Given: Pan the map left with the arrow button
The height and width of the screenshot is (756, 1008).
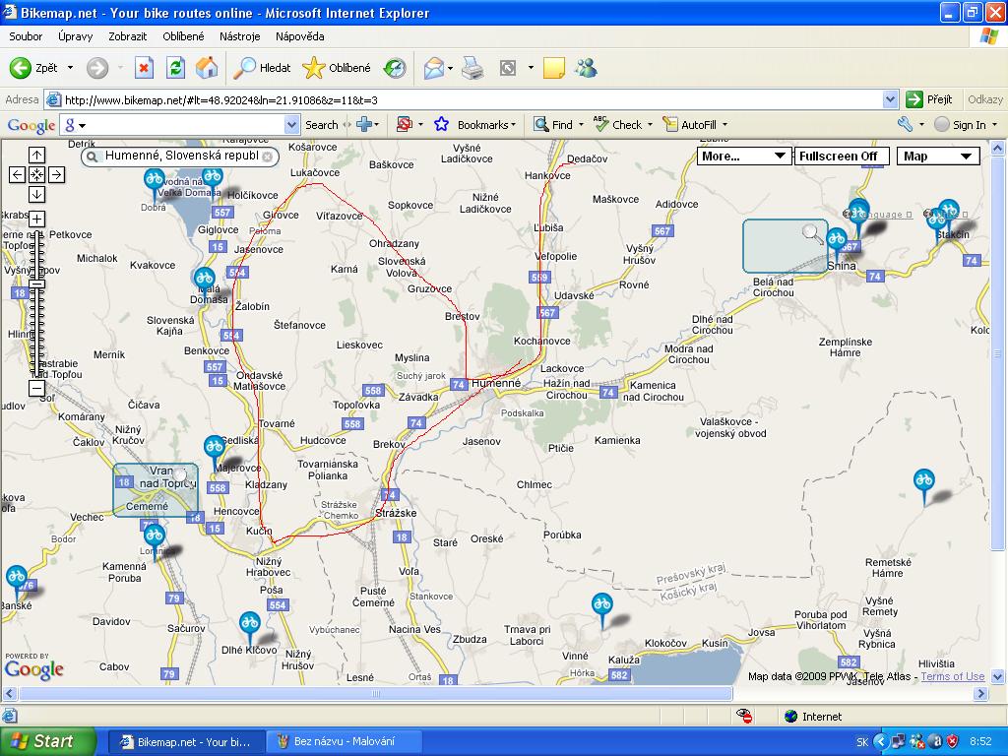Looking at the screenshot, I should coord(17,174).
